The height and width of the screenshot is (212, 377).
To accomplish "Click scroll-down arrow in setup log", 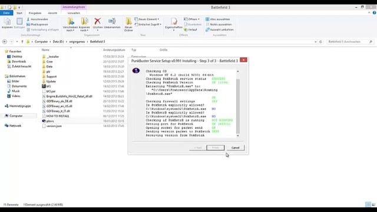I will 238,135.
